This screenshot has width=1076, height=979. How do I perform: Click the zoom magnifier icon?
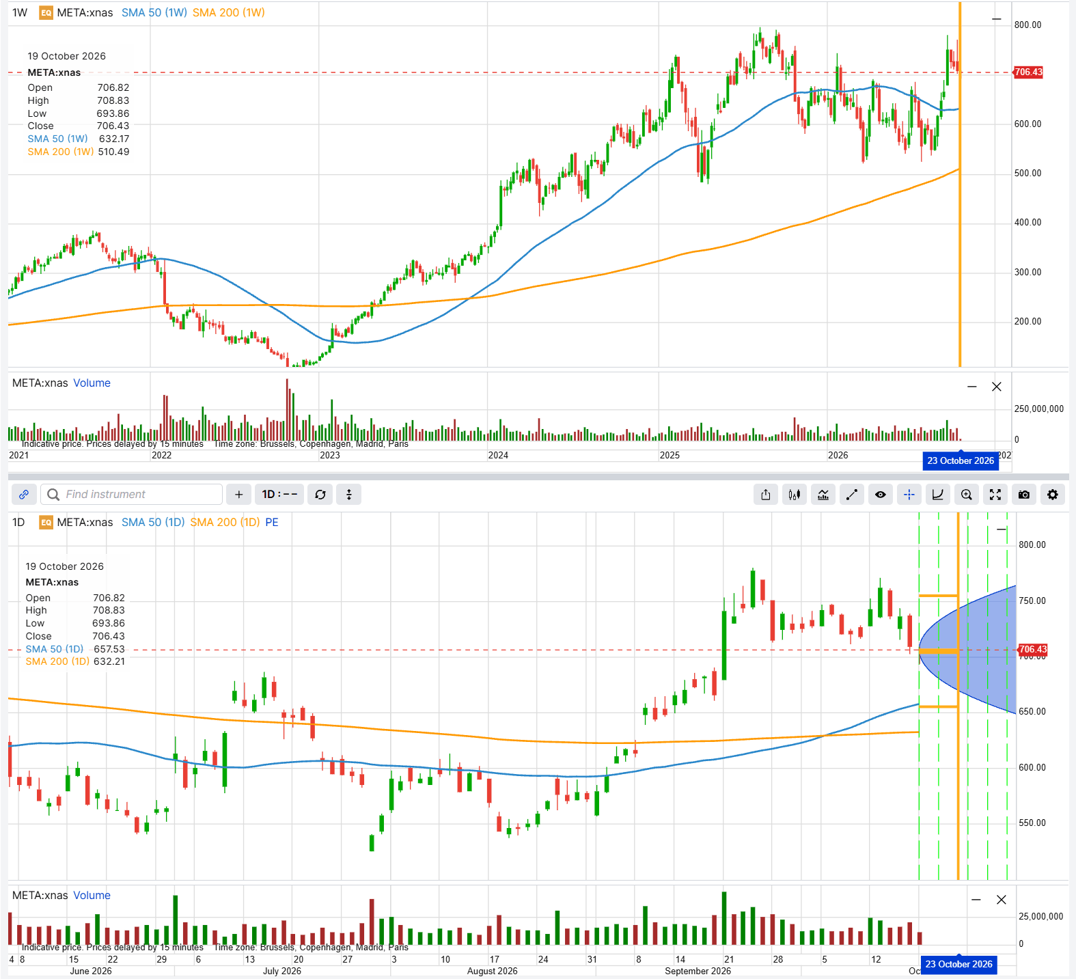click(x=967, y=495)
